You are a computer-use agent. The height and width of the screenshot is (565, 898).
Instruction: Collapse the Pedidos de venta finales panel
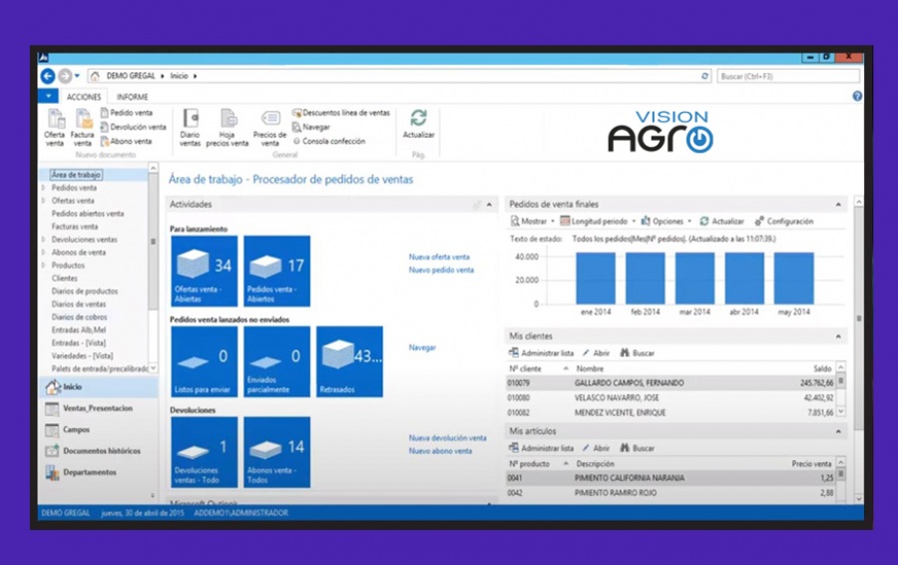(x=838, y=204)
